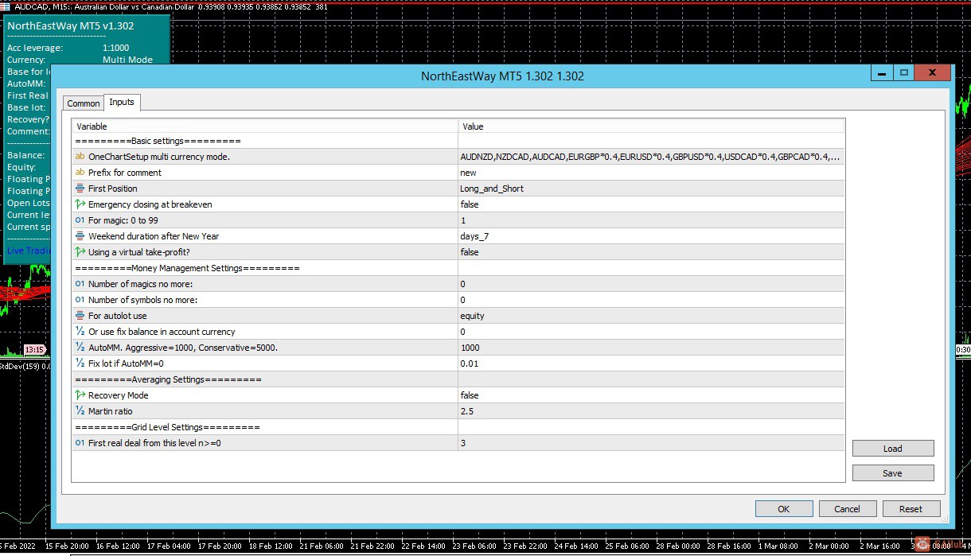Close the NorthEastWay MT5 dialog
Image resolution: width=971 pixels, height=556 pixels.
point(933,73)
